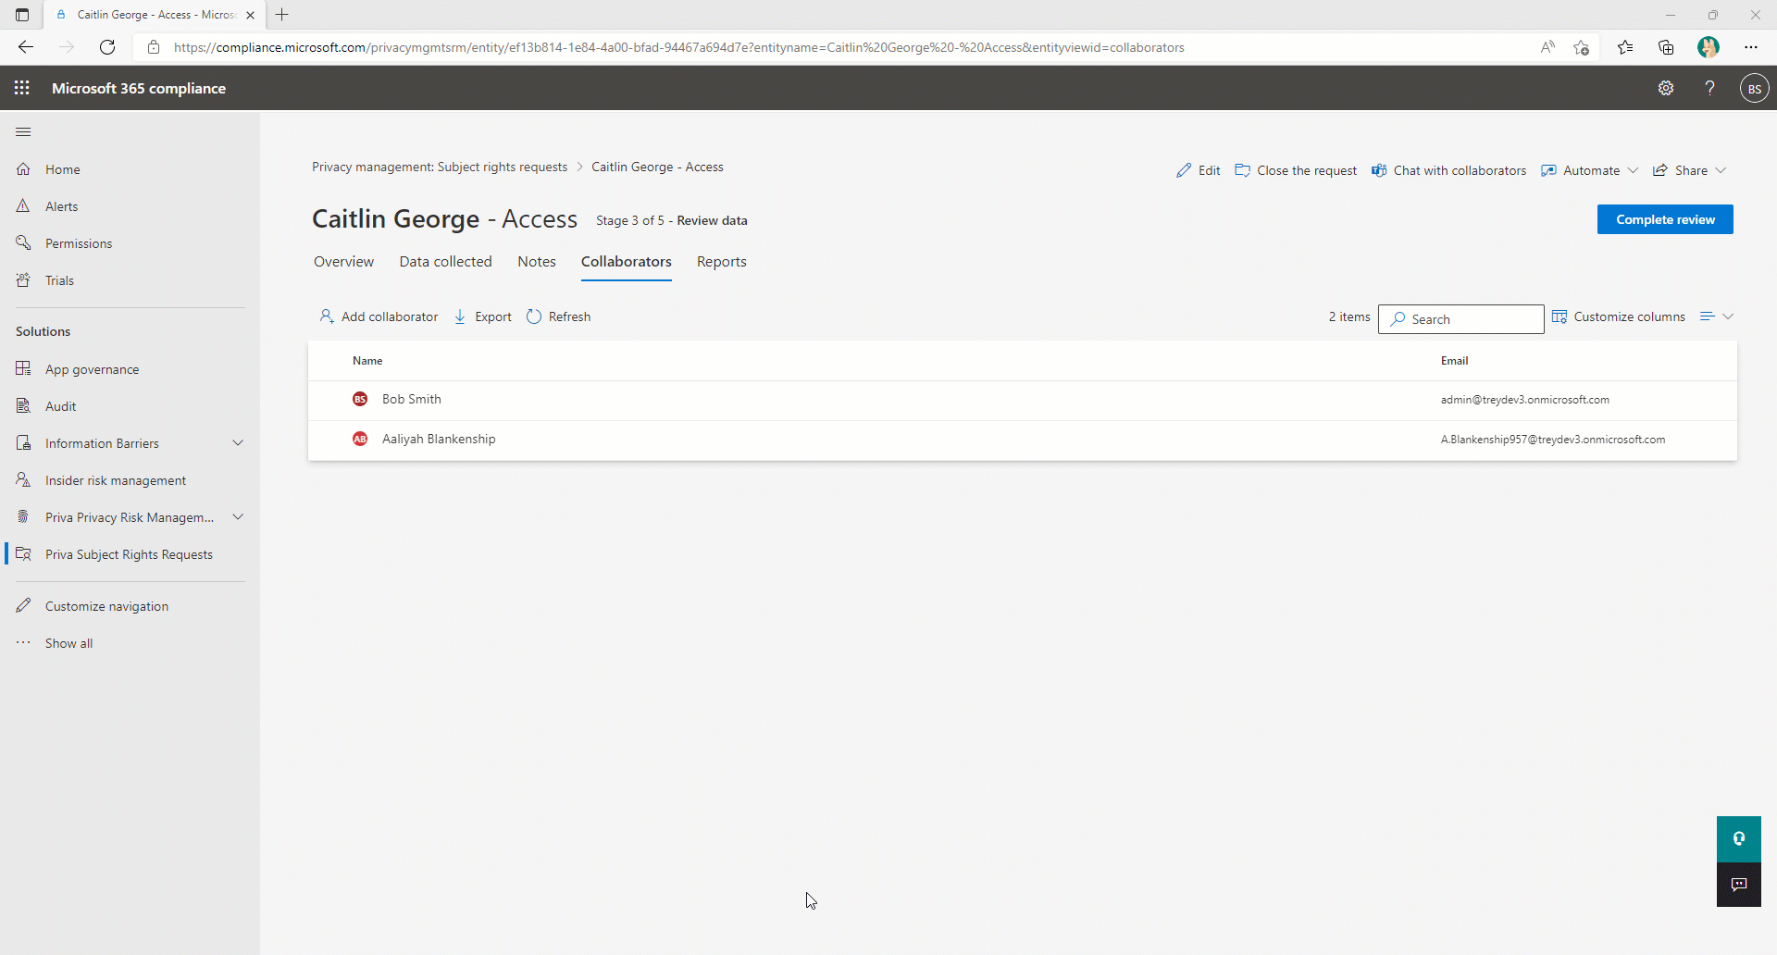Open Customize columns
The width and height of the screenshot is (1777, 955).
click(x=1619, y=316)
